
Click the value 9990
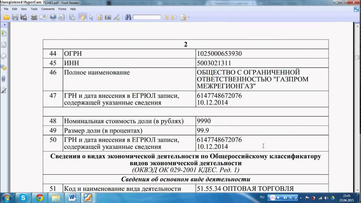(x=204, y=121)
